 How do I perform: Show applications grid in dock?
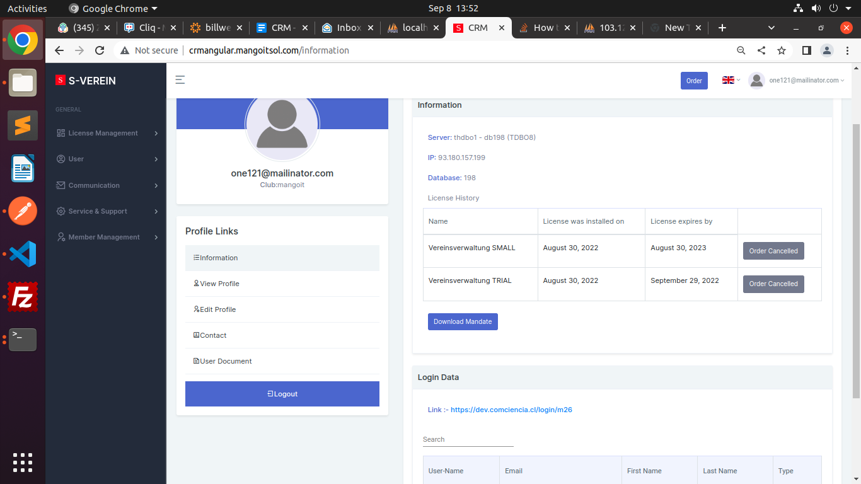pos(23,462)
